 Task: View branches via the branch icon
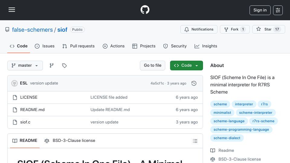52,66
